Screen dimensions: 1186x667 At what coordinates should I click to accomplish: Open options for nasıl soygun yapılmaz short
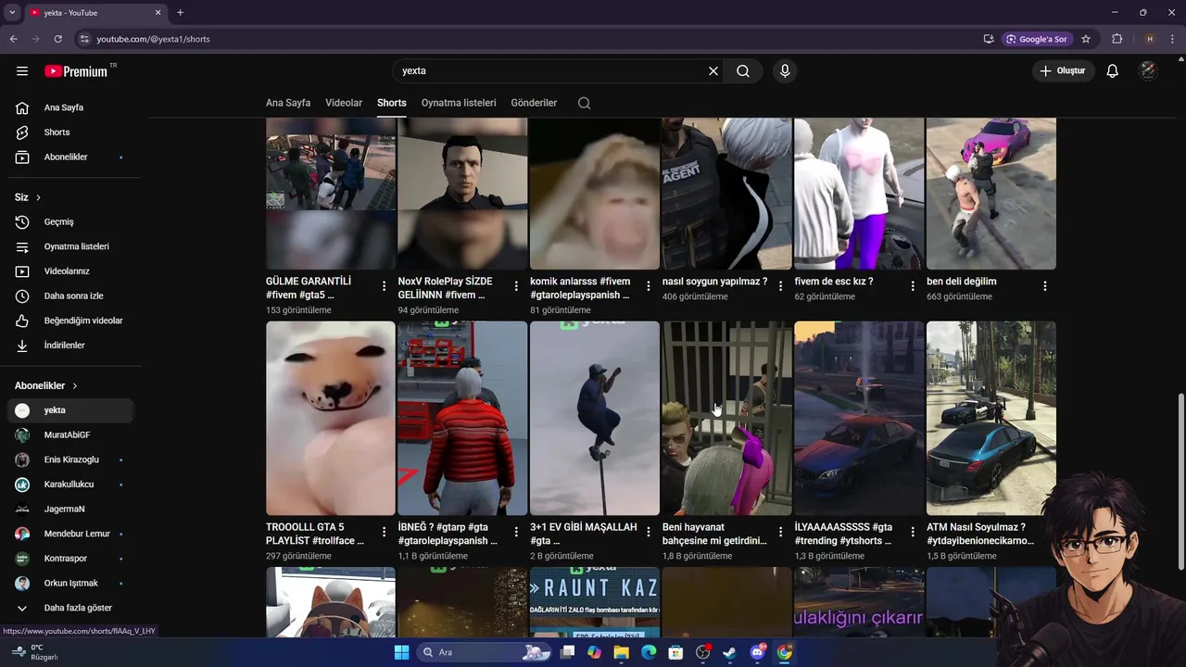click(780, 286)
